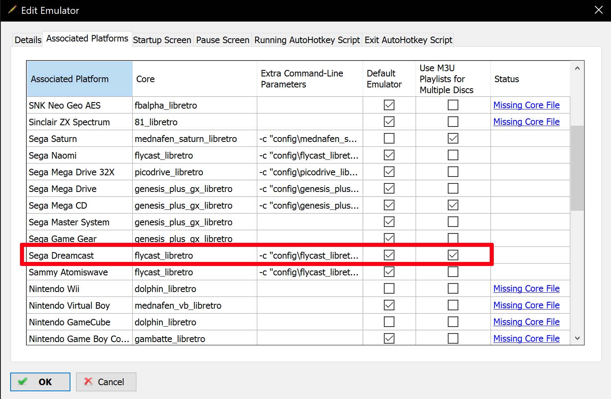Click Missing Core File for Nintendo Virtual Boy
Screen dimensions: 611x399
tap(526, 305)
